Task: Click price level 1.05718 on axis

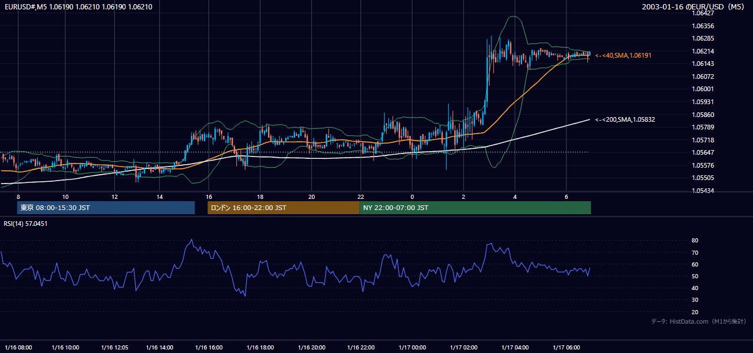Action: click(704, 140)
